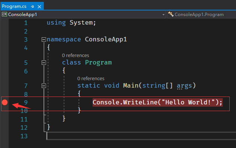This screenshot has width=236, height=148.
Task: Click the C# project icon beside ConsoleApp1
Action: click(x=4, y=14)
